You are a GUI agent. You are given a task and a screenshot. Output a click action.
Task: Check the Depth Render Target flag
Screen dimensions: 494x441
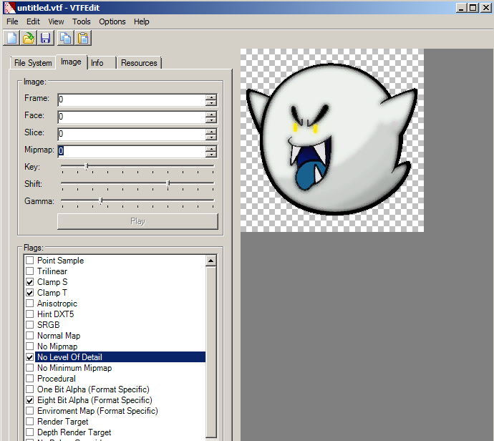pyautogui.click(x=29, y=432)
